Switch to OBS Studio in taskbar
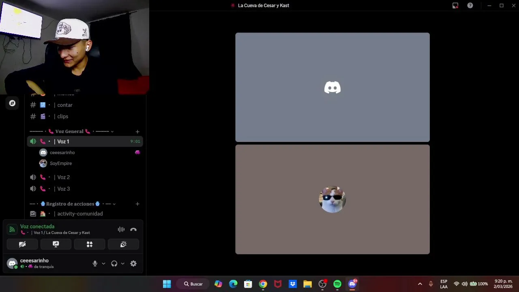The width and height of the screenshot is (519, 292). 322,284
